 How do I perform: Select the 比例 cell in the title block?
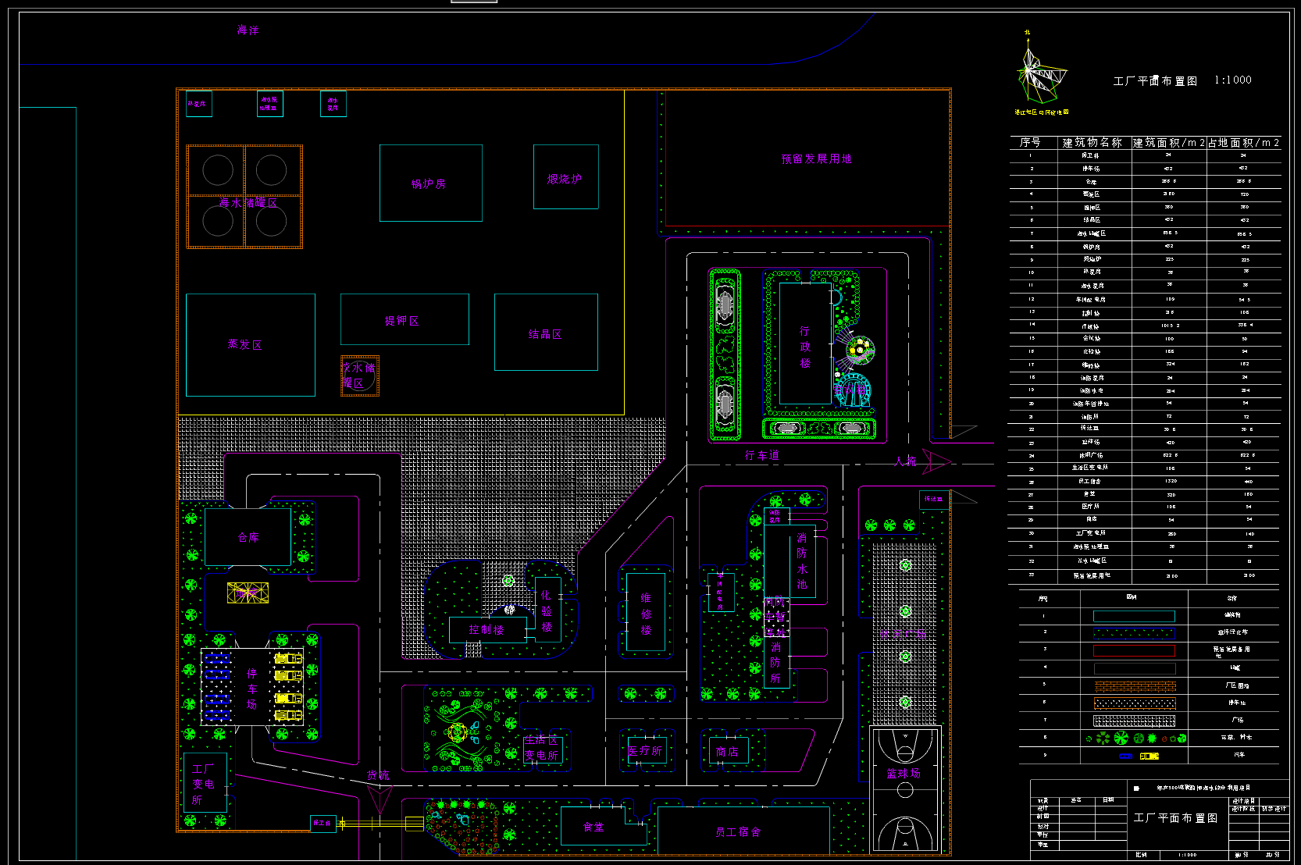(x=1142, y=855)
